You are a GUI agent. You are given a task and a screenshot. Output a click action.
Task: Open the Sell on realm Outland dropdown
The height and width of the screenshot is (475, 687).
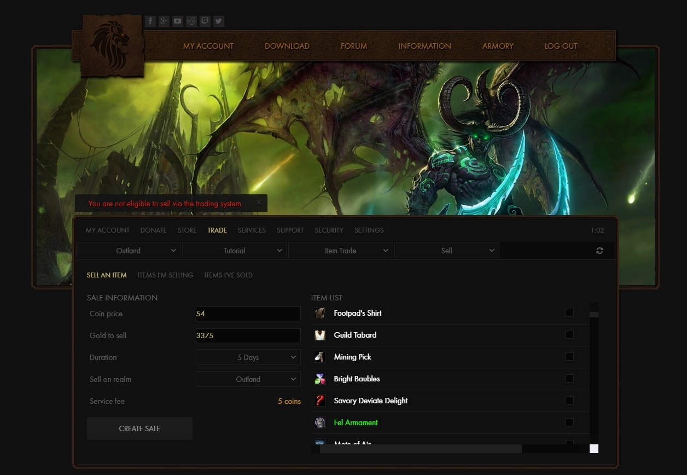tap(248, 379)
